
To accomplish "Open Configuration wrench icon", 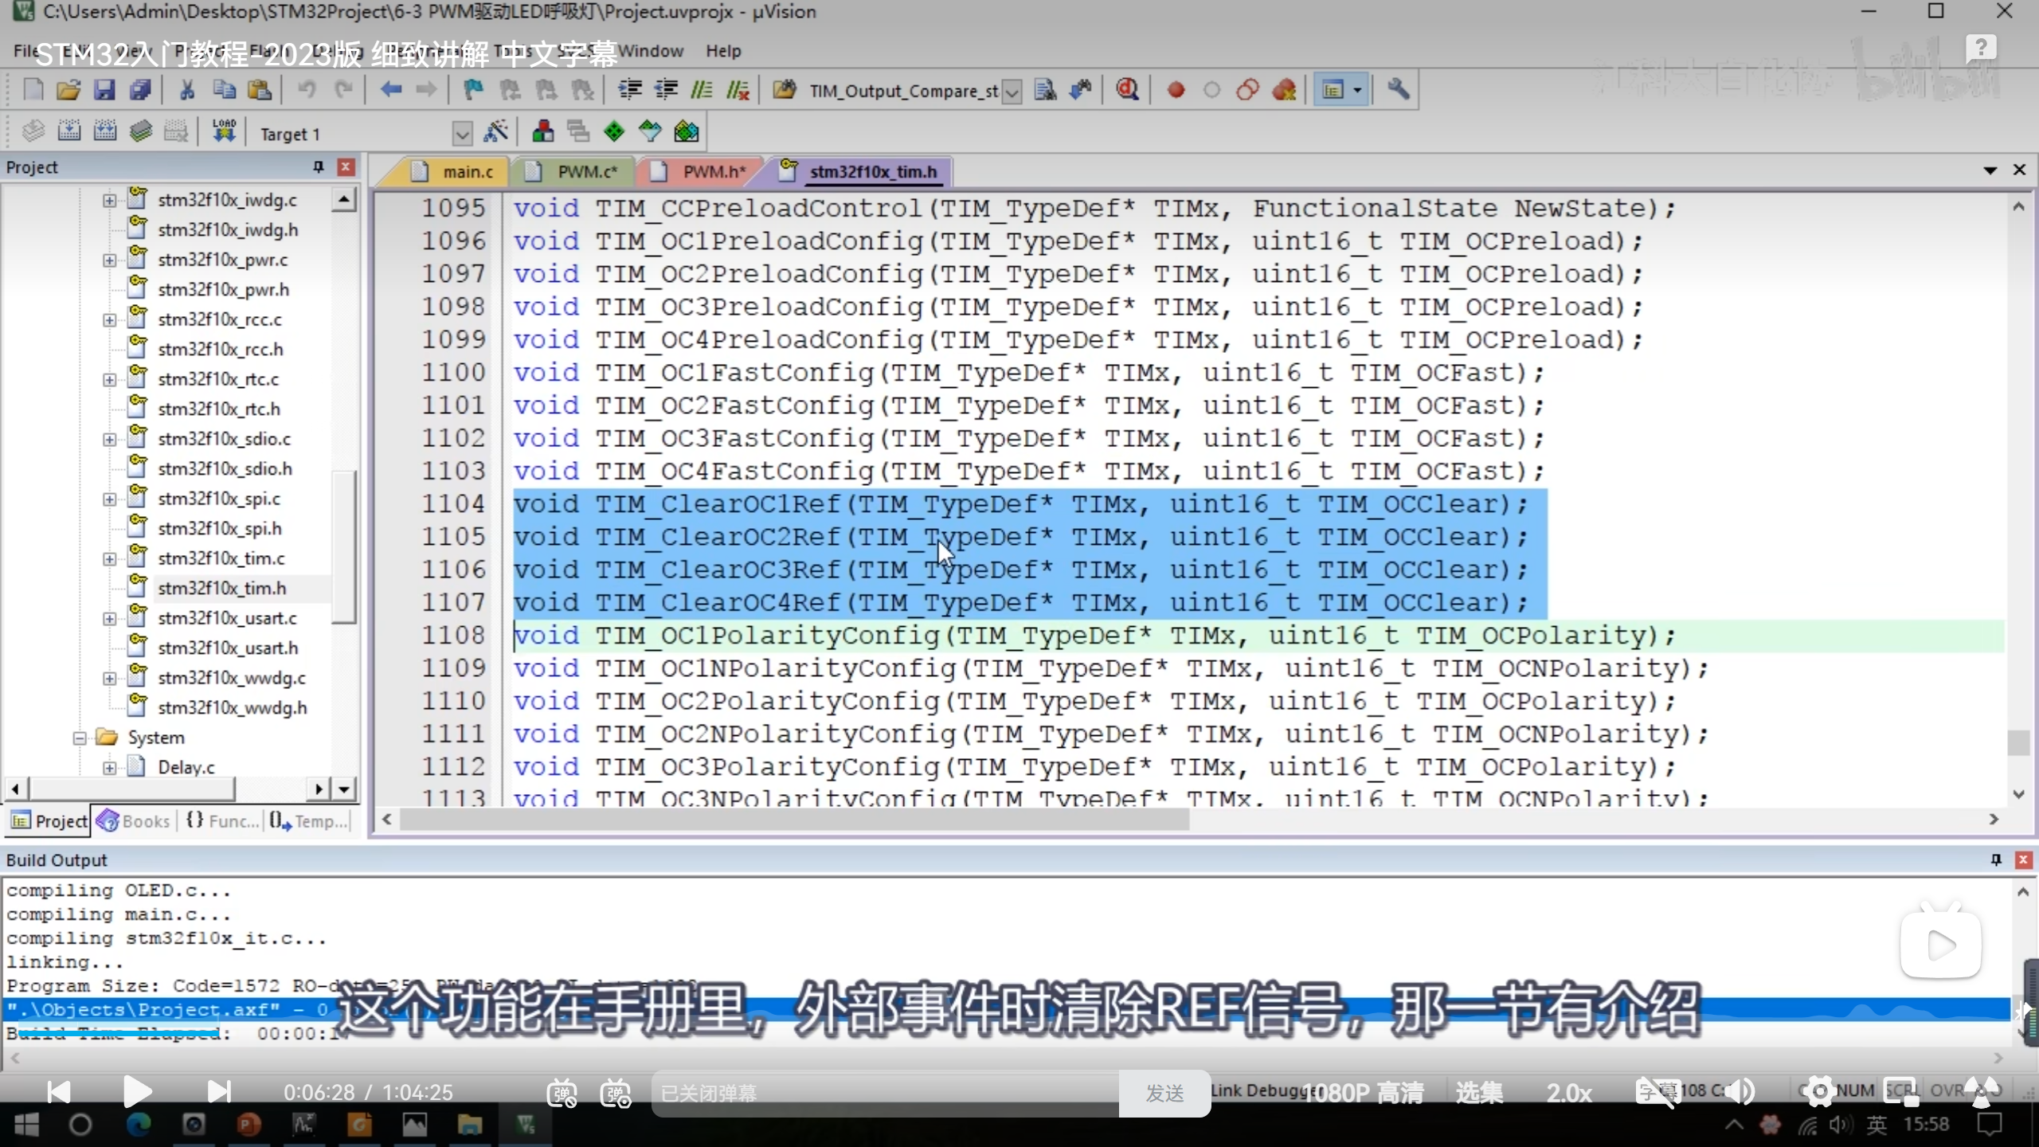I will [1398, 90].
